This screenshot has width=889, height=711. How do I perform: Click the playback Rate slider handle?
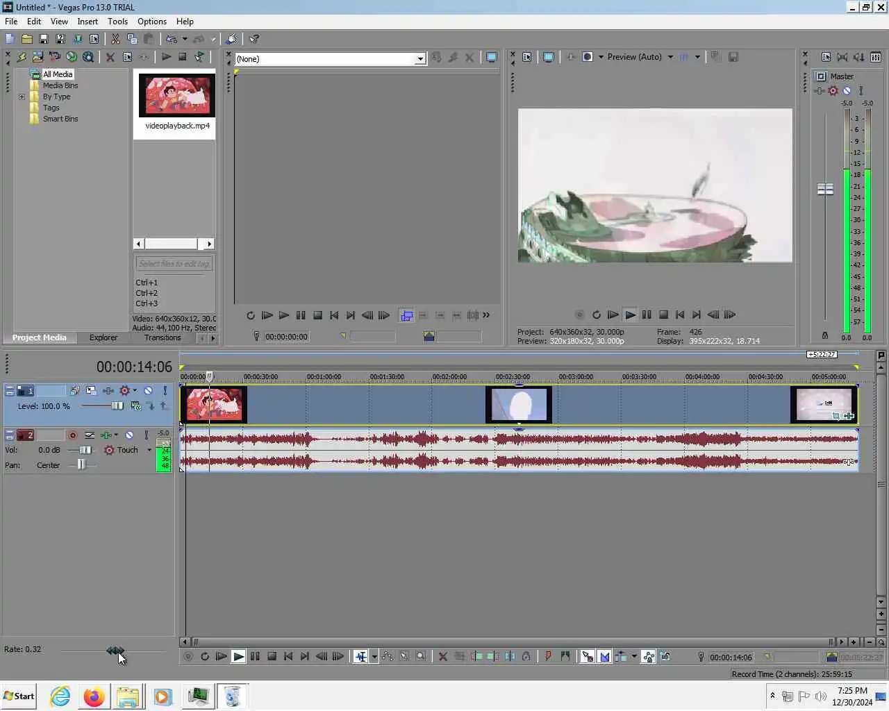click(x=115, y=651)
